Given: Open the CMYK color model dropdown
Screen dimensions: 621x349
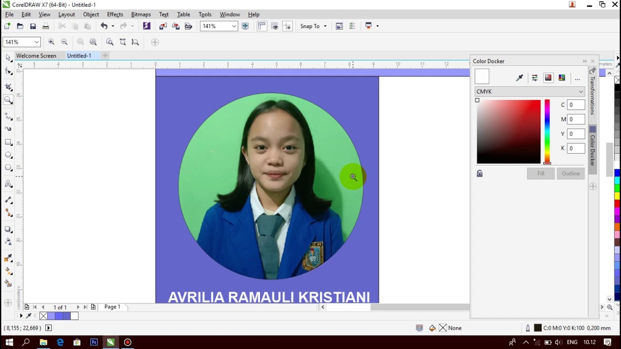Looking at the screenshot, I should 530,92.
